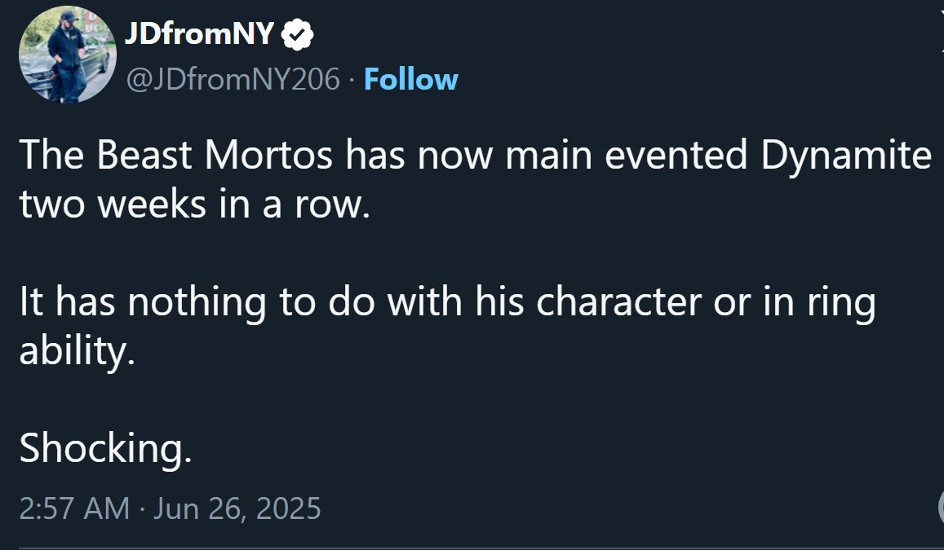Click the sentence starting 'It has nothing to do'
The image size is (944, 550).
coord(447,324)
